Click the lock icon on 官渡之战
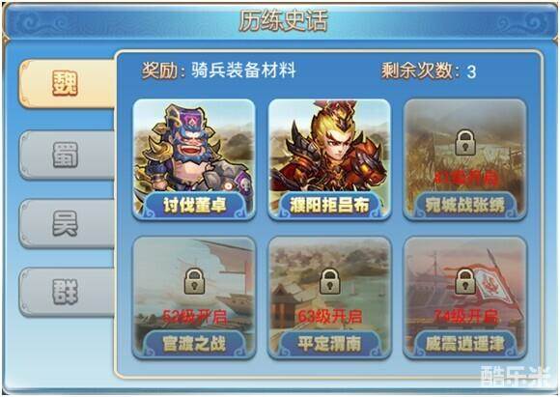The image size is (560, 397). click(x=194, y=281)
